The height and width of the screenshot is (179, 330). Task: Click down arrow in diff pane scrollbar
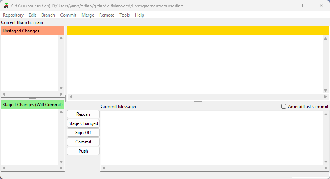tap(326, 90)
